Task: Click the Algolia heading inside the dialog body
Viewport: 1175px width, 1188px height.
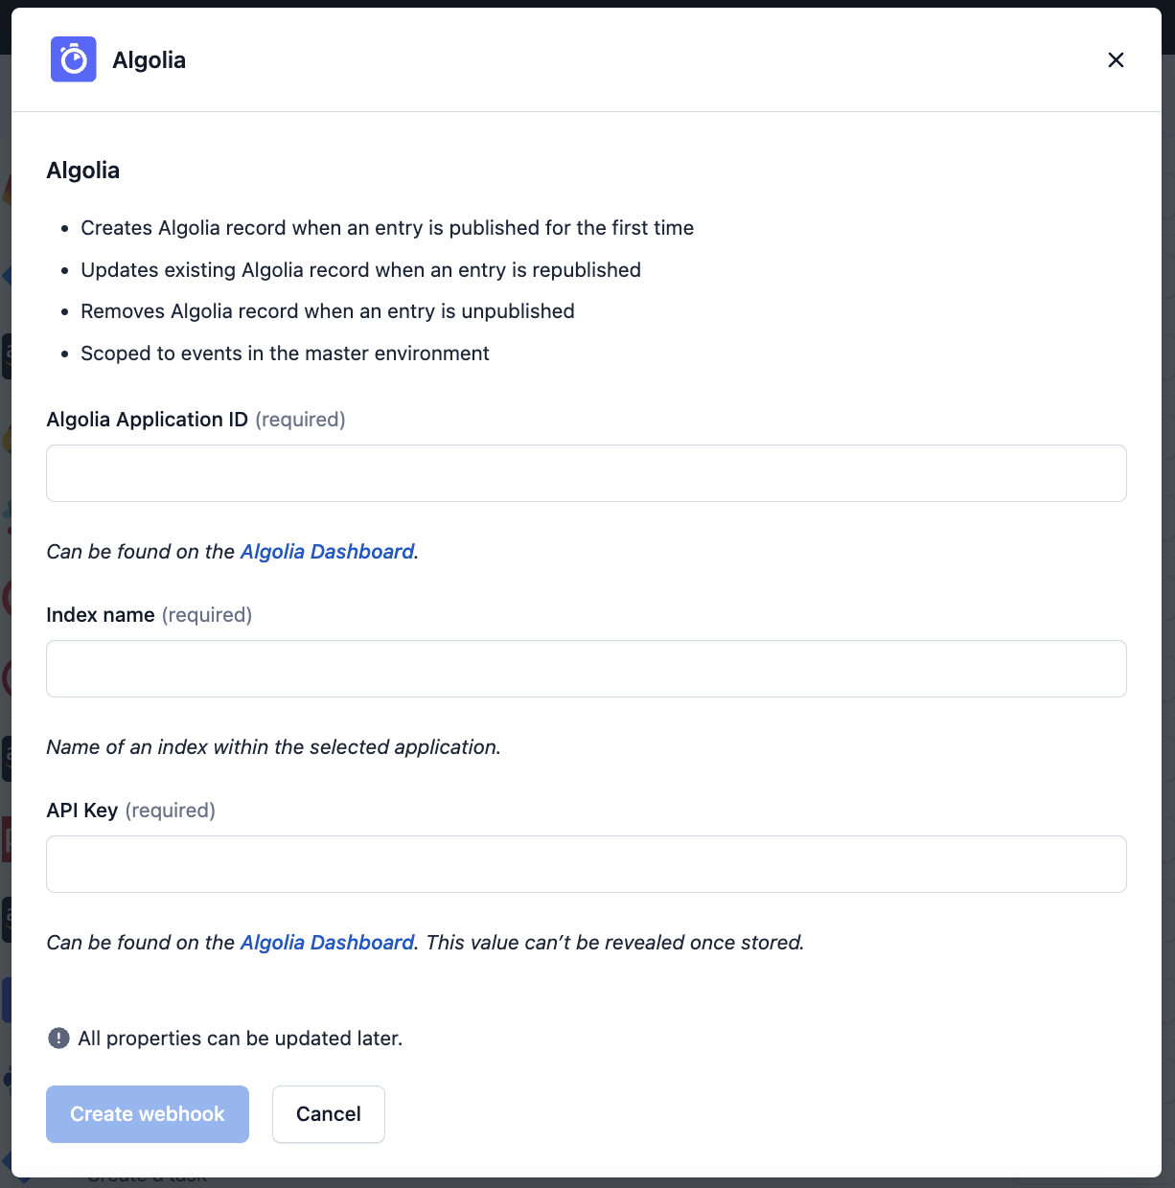Action: pos(82,170)
